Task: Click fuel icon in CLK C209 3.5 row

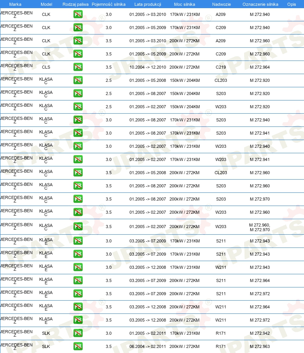Action: pos(78,54)
